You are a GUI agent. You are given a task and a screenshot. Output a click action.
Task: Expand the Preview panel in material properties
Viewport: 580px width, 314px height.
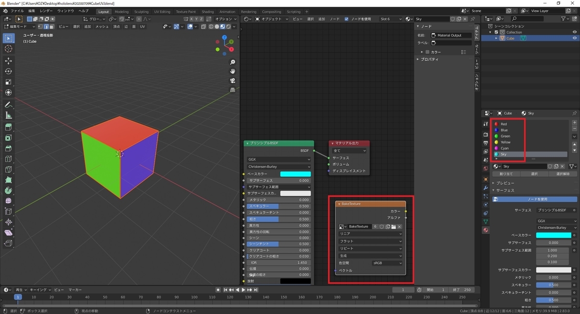(505, 183)
